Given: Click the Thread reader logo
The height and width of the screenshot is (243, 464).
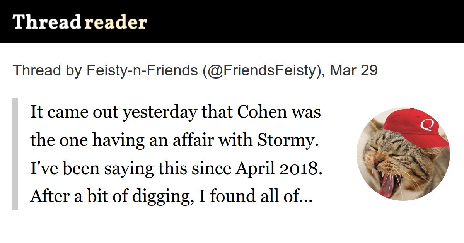Looking at the screenshot, I should [x=80, y=22].
